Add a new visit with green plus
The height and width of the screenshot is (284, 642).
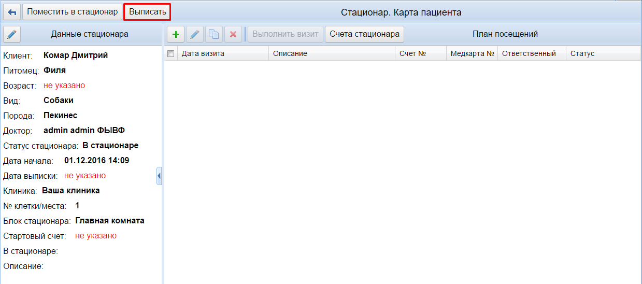(176, 34)
